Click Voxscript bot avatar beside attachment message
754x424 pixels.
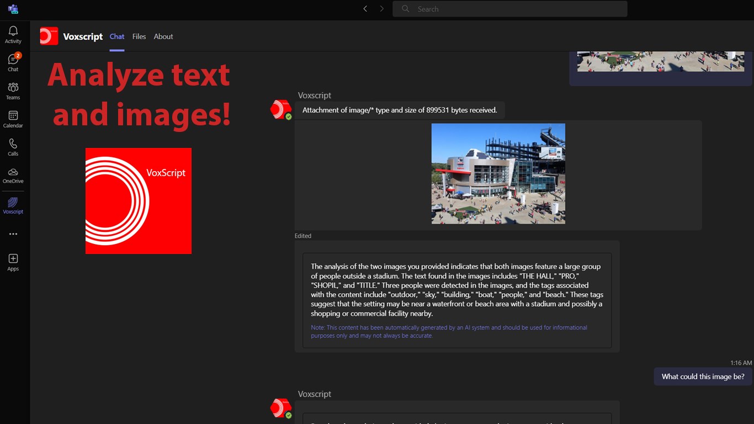coord(280,109)
